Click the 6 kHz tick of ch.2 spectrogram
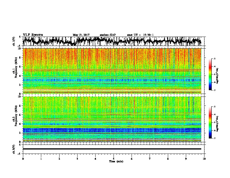Viewport: 230px width, 178px height. click(20, 115)
